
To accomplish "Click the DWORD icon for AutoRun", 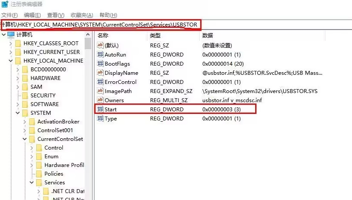I will [x=100, y=54].
